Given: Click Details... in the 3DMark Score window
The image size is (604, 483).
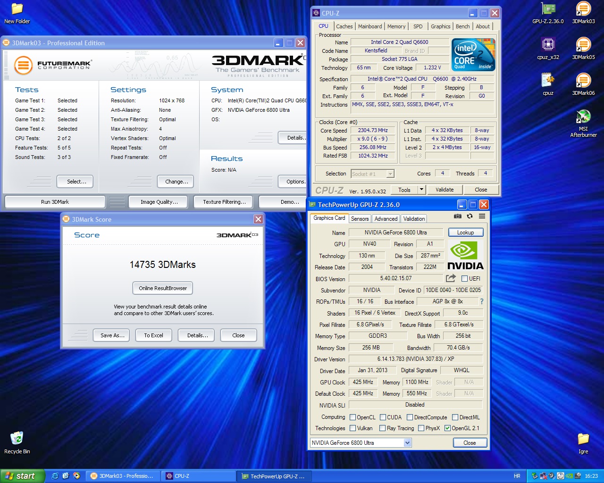Looking at the screenshot, I should point(196,335).
